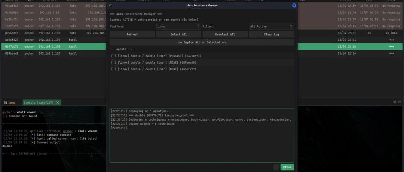Click Deploy ALL on Selected button
The height and width of the screenshot is (172, 404).
click(202, 42)
